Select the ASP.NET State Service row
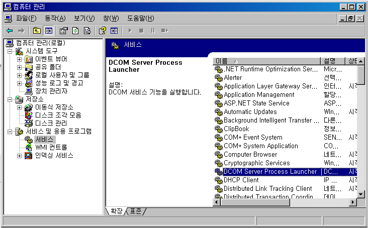Image resolution: width=368 pixels, height=228 pixels. point(286,103)
